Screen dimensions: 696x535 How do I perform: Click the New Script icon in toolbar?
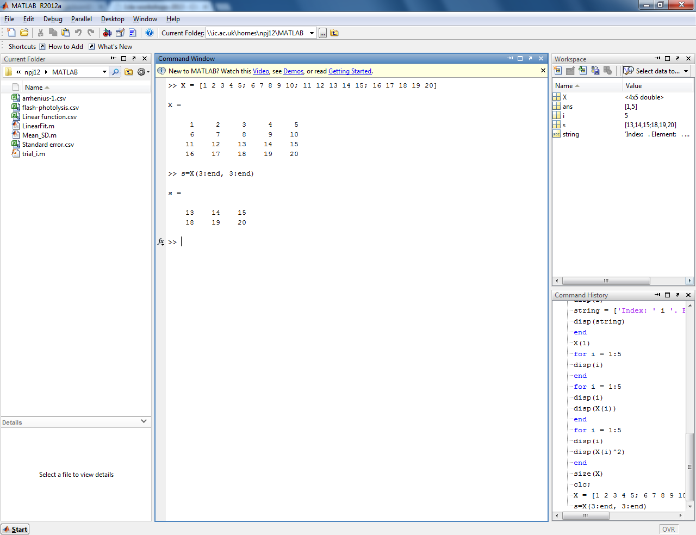click(11, 33)
